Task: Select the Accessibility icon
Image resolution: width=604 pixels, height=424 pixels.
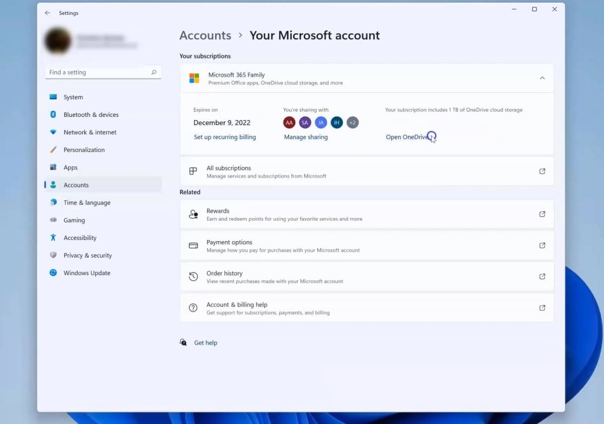Action: pyautogui.click(x=53, y=238)
